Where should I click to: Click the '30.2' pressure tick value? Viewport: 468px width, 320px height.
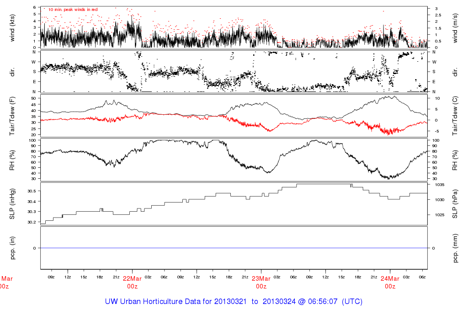pyautogui.click(x=32, y=222)
